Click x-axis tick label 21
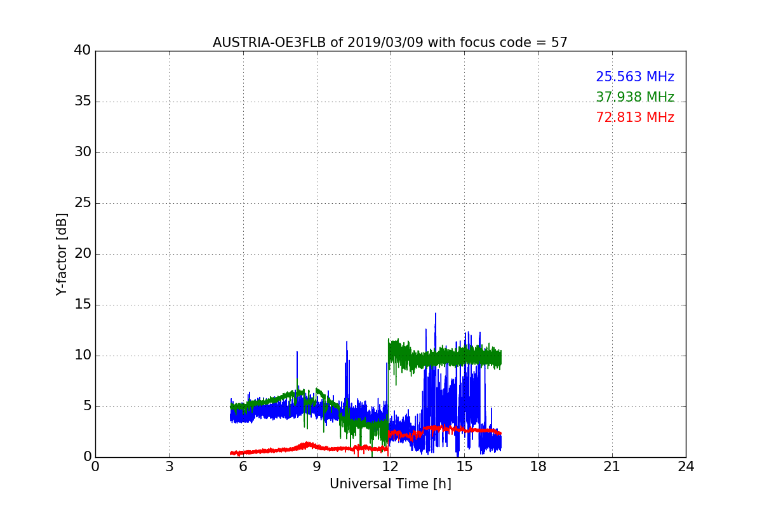Image resolution: width=762 pixels, height=508 pixels. [x=612, y=467]
